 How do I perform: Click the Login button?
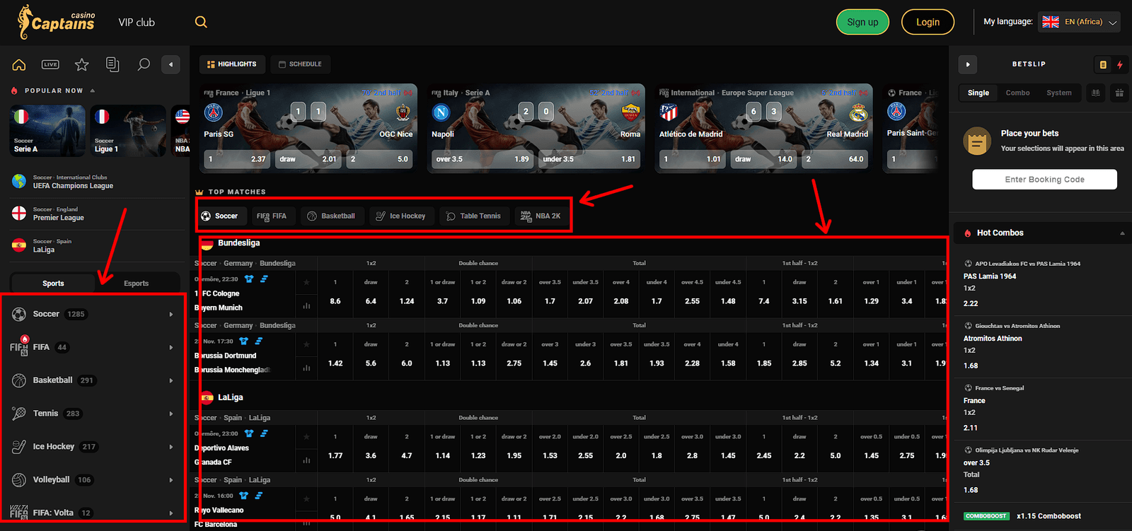pos(928,22)
